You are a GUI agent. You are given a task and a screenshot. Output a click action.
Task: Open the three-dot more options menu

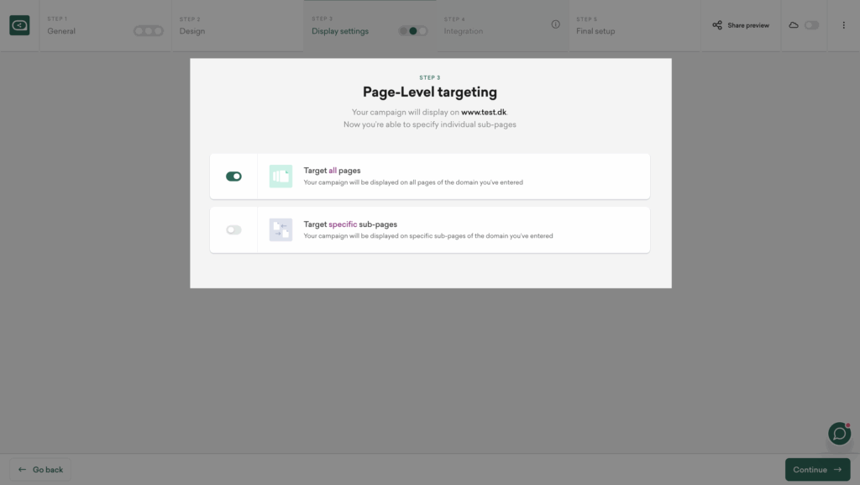pos(843,25)
